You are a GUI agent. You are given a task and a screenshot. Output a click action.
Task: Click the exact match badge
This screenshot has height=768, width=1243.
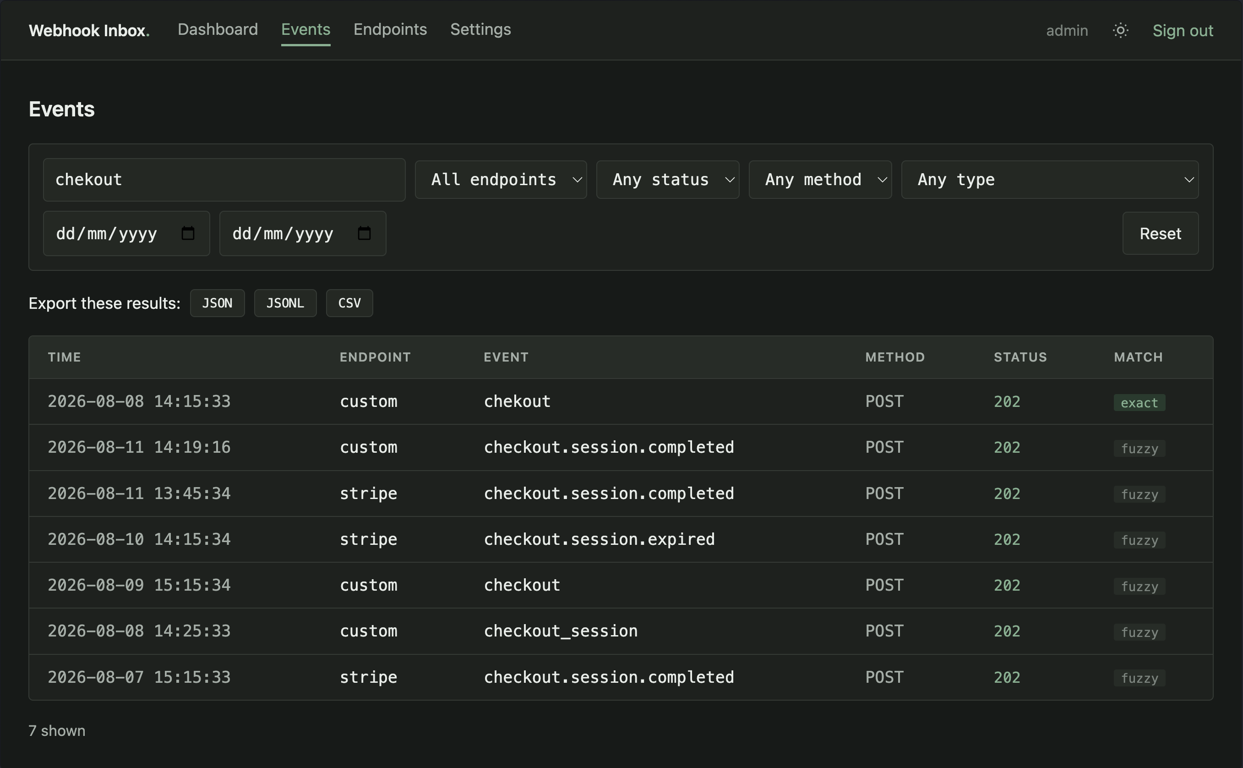(1139, 403)
